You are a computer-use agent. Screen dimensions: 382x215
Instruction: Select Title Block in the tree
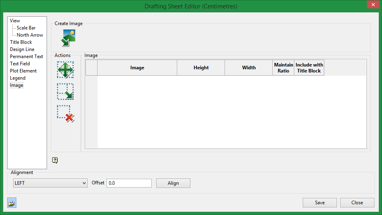(x=21, y=42)
